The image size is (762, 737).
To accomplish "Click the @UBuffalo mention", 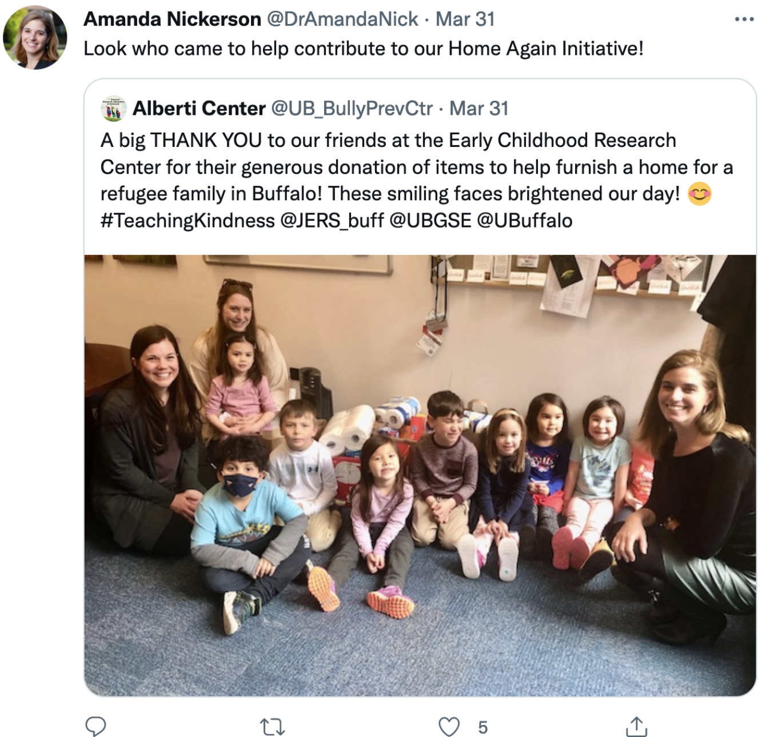I will point(524,220).
